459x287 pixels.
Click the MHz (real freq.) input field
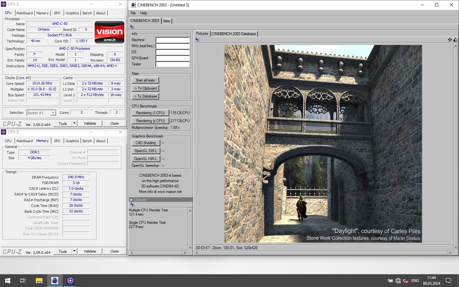(x=172, y=46)
